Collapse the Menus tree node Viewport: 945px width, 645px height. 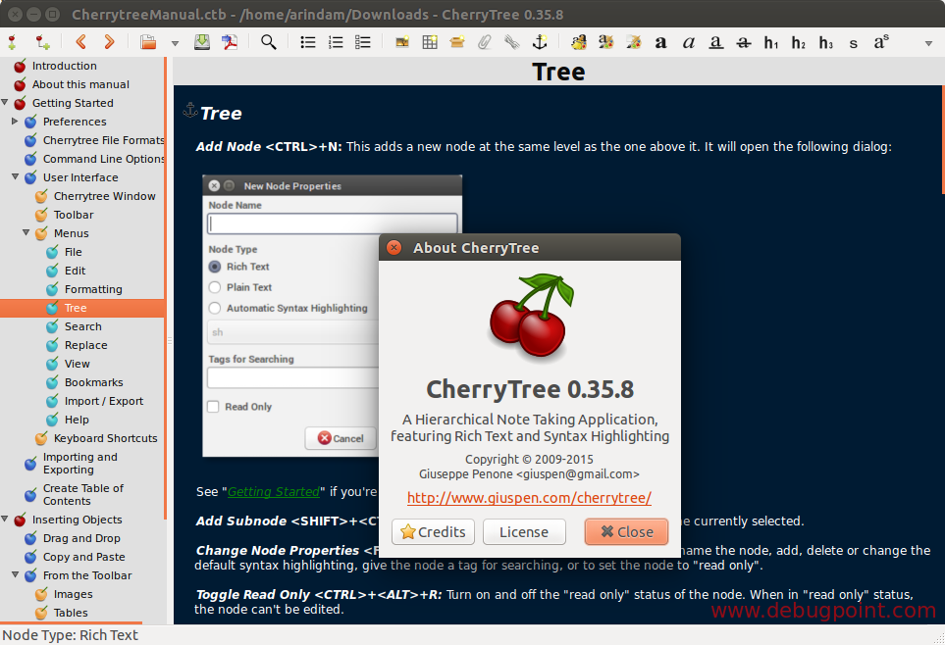coord(26,232)
